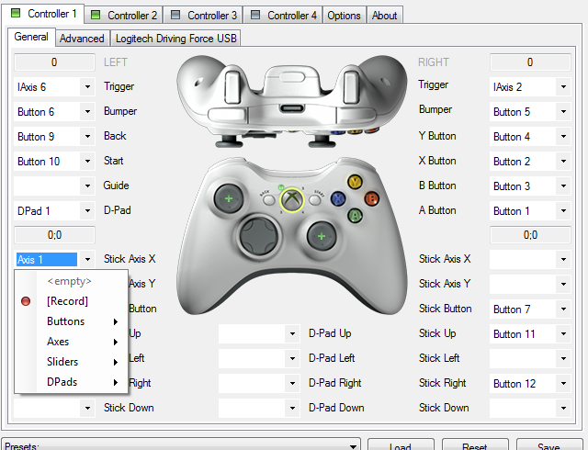588x450 pixels.
Task: Click the left thumbstick on the controller image
Action: click(229, 198)
